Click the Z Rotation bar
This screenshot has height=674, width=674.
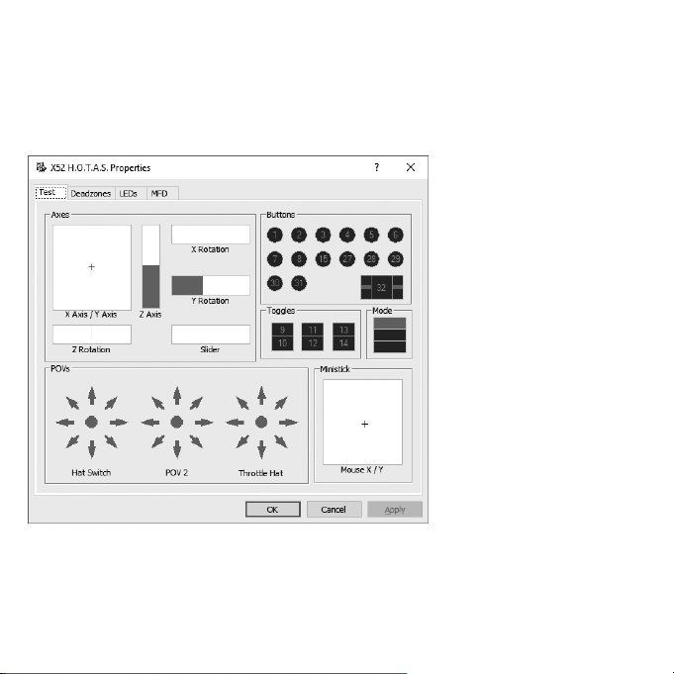(92, 335)
